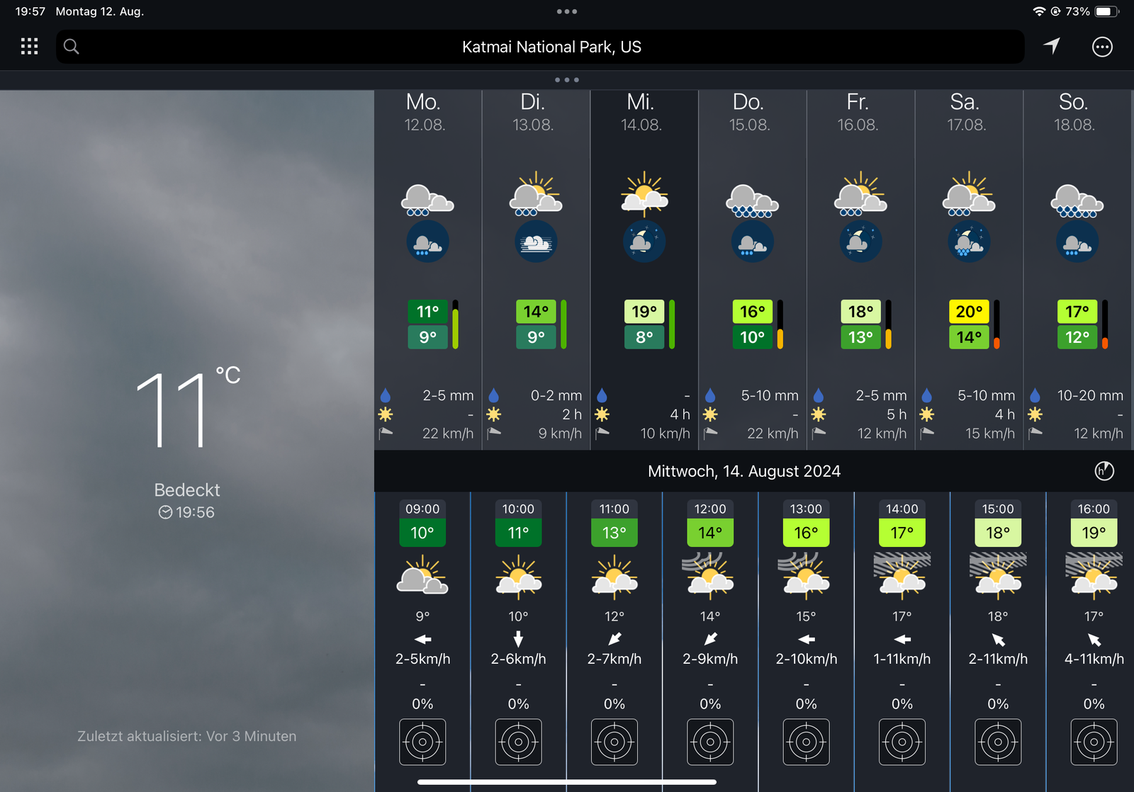Tap Monday's daytime rain cloud icon
1134x792 pixels.
pyautogui.click(x=427, y=199)
